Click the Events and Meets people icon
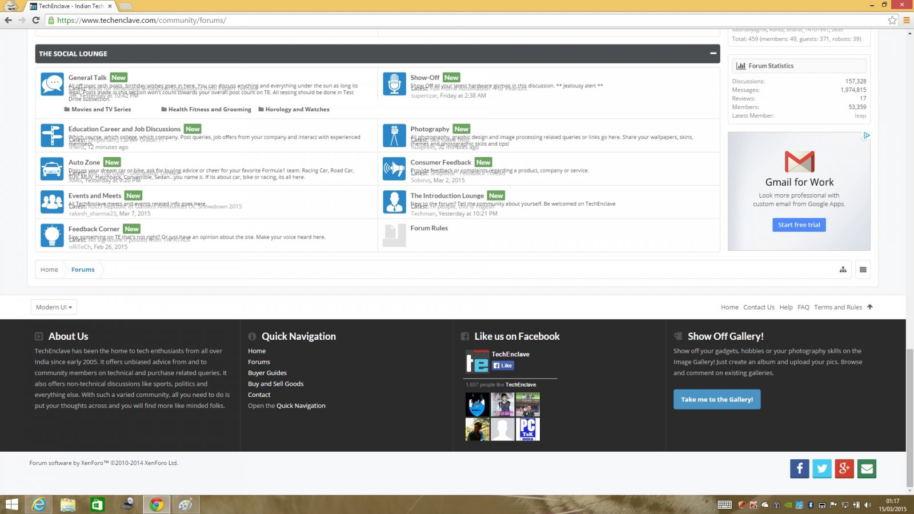This screenshot has height=514, width=914. 52,202
